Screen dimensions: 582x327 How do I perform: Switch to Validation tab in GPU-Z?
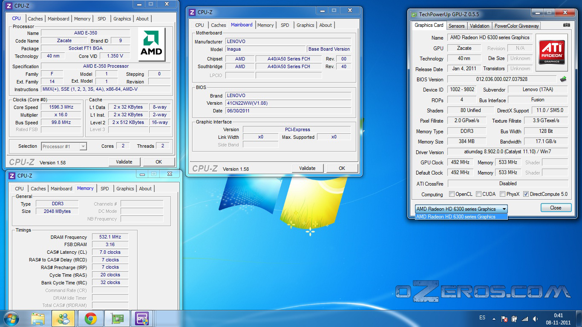pyautogui.click(x=479, y=26)
